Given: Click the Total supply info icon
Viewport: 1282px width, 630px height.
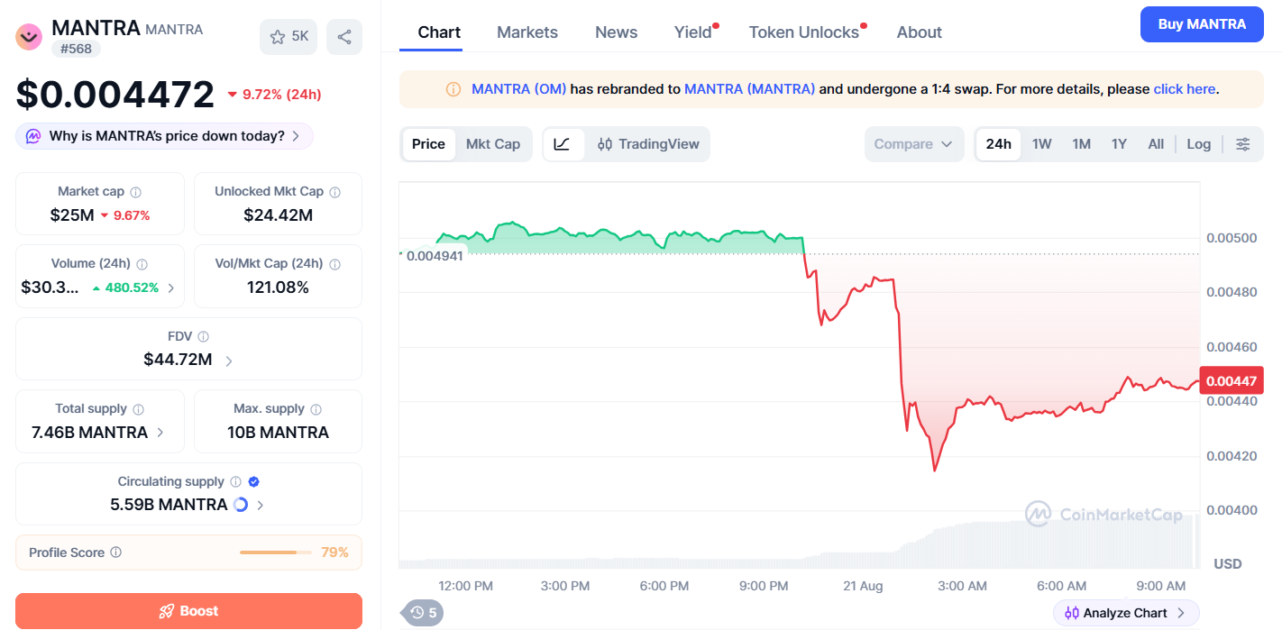Looking at the screenshot, I should tap(139, 409).
